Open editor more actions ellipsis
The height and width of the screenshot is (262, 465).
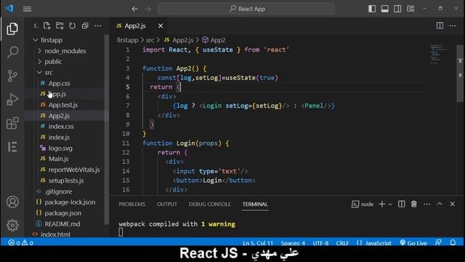click(453, 26)
